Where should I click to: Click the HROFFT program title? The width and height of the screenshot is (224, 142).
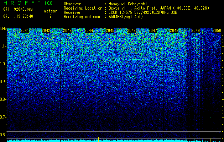(x=22, y=3)
